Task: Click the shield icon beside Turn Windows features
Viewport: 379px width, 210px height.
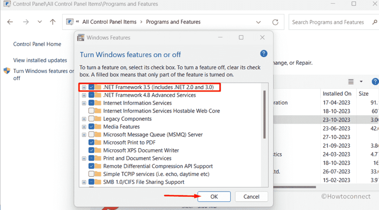Action: [x=7, y=71]
